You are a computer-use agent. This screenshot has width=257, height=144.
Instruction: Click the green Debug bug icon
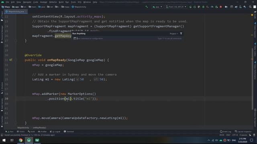(x=203, y=7)
